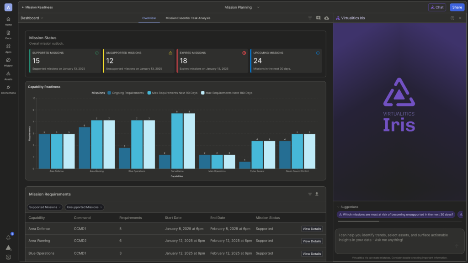Click the Supported Missions card value 15
Viewport: 468px width, 263px height.
coord(36,61)
